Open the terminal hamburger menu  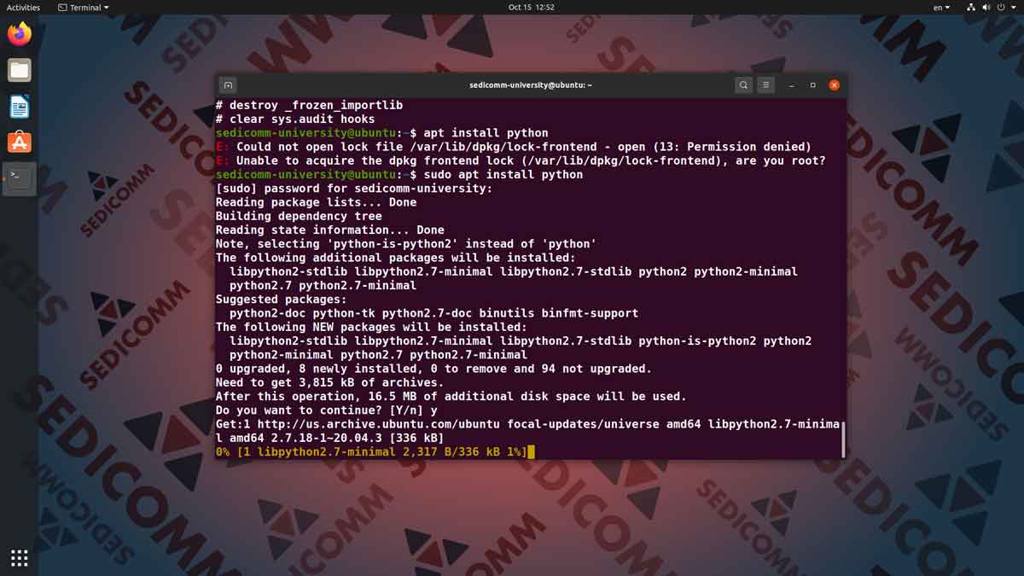[766, 85]
